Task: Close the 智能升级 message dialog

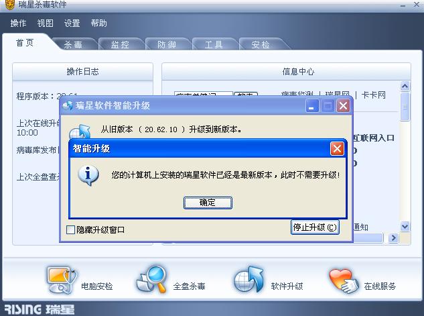Action: [x=337, y=149]
